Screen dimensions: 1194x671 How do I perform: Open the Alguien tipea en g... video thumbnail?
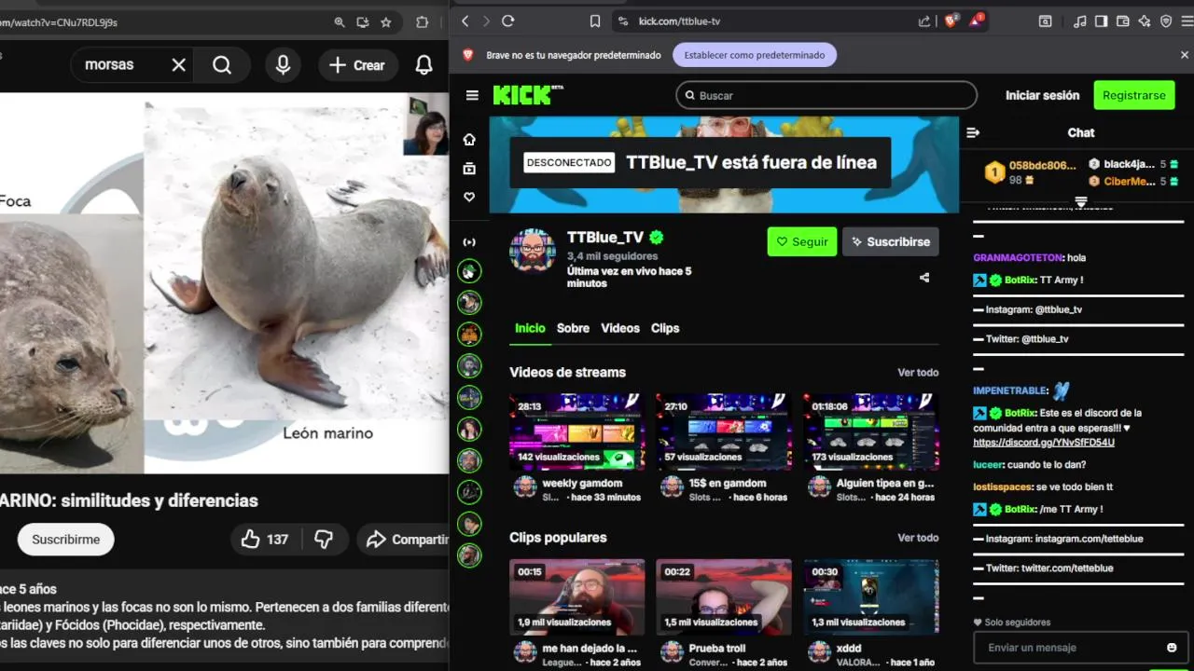pos(871,431)
